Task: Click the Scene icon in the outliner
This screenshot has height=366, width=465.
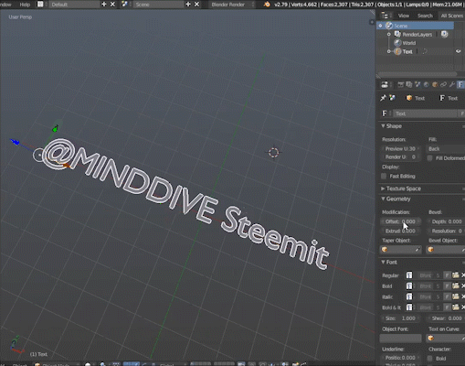Action: tap(389, 26)
